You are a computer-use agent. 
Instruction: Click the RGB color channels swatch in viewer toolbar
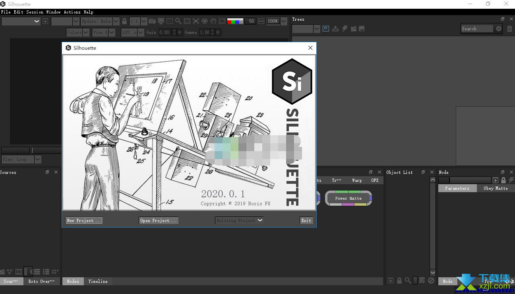click(x=235, y=21)
